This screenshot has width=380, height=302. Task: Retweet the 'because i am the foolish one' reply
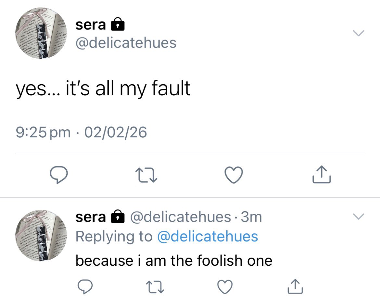point(155,287)
